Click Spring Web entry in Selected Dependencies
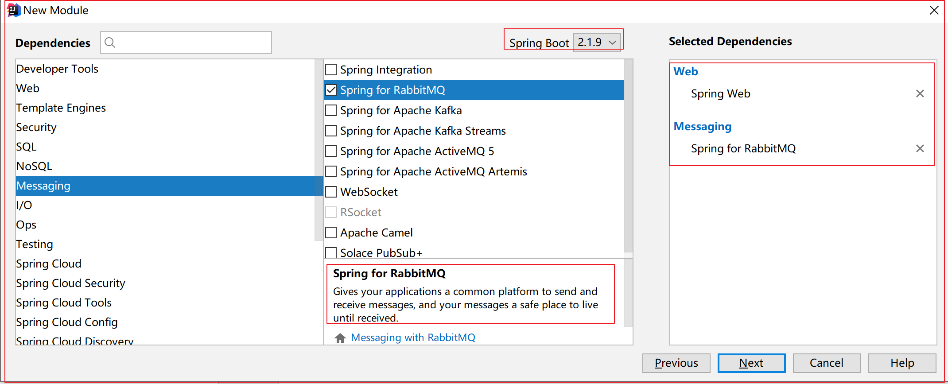 click(720, 93)
